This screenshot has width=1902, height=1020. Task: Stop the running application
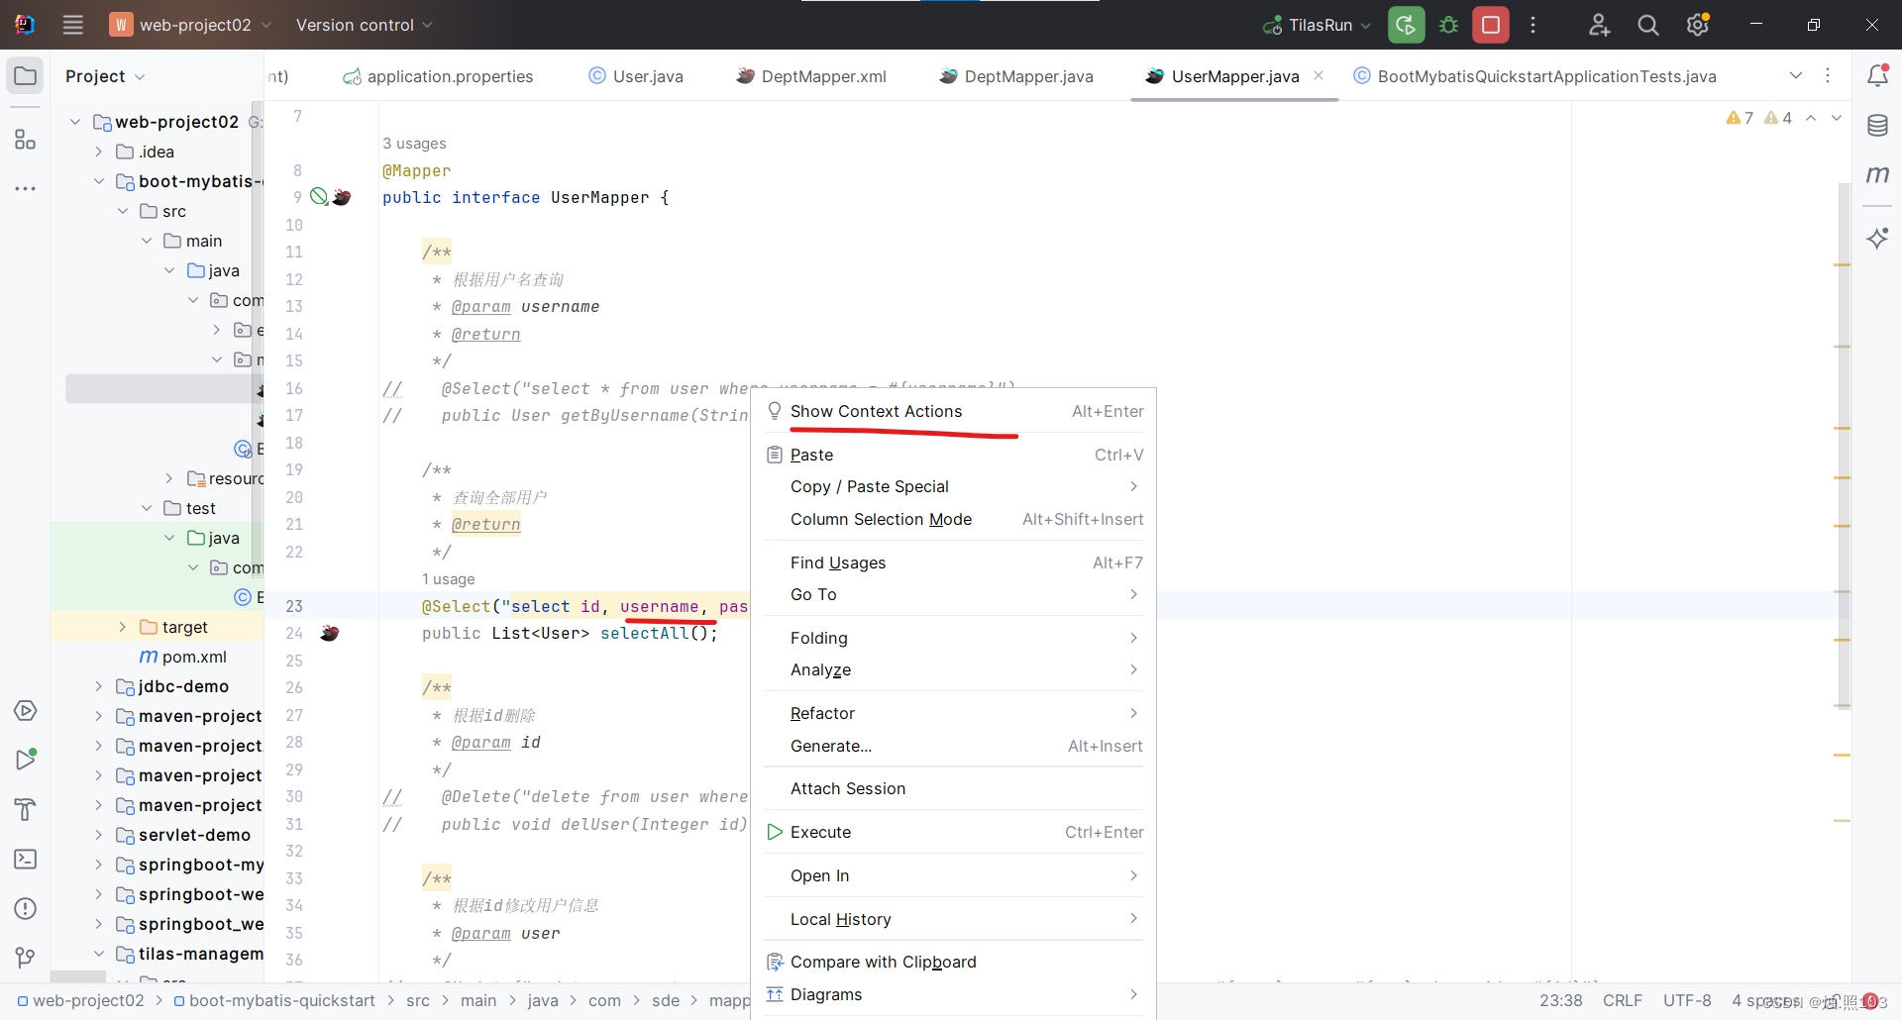tap(1491, 25)
